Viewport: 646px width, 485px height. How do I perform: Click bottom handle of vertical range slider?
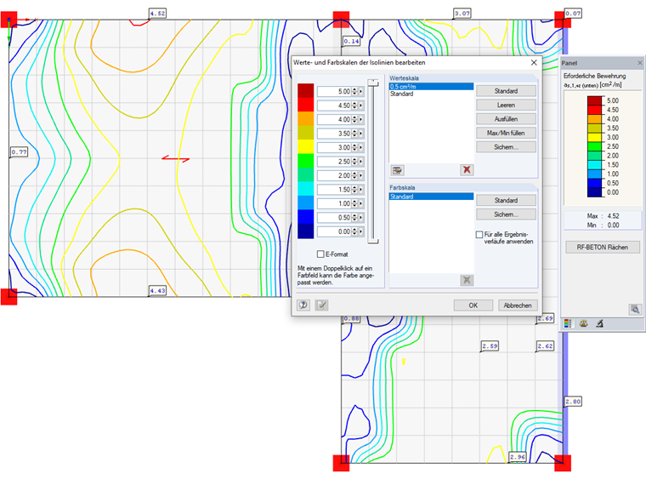click(x=373, y=241)
